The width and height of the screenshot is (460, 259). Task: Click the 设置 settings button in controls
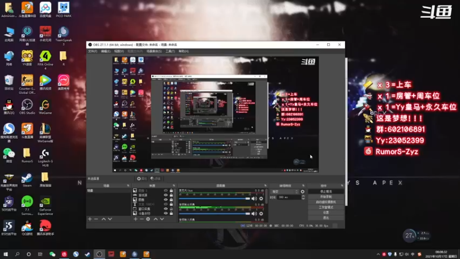coord(326,212)
